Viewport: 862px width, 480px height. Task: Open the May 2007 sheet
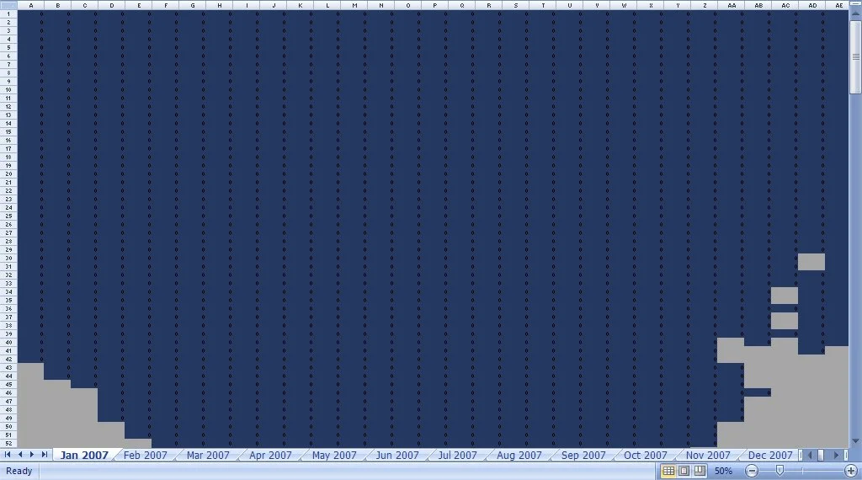pyautogui.click(x=334, y=455)
